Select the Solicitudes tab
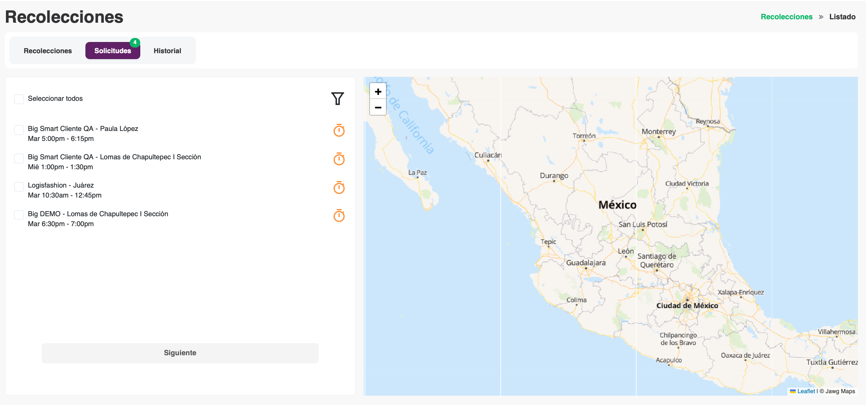Viewport: 866px width, 405px height. [112, 51]
